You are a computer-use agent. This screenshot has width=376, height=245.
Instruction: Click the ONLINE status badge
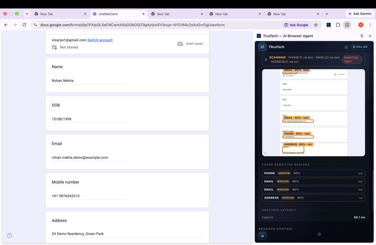pos(360,47)
